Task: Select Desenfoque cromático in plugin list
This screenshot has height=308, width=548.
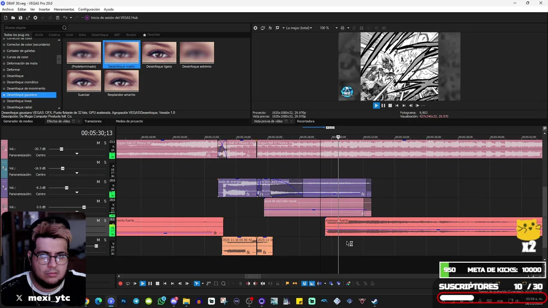Action: 22,82
